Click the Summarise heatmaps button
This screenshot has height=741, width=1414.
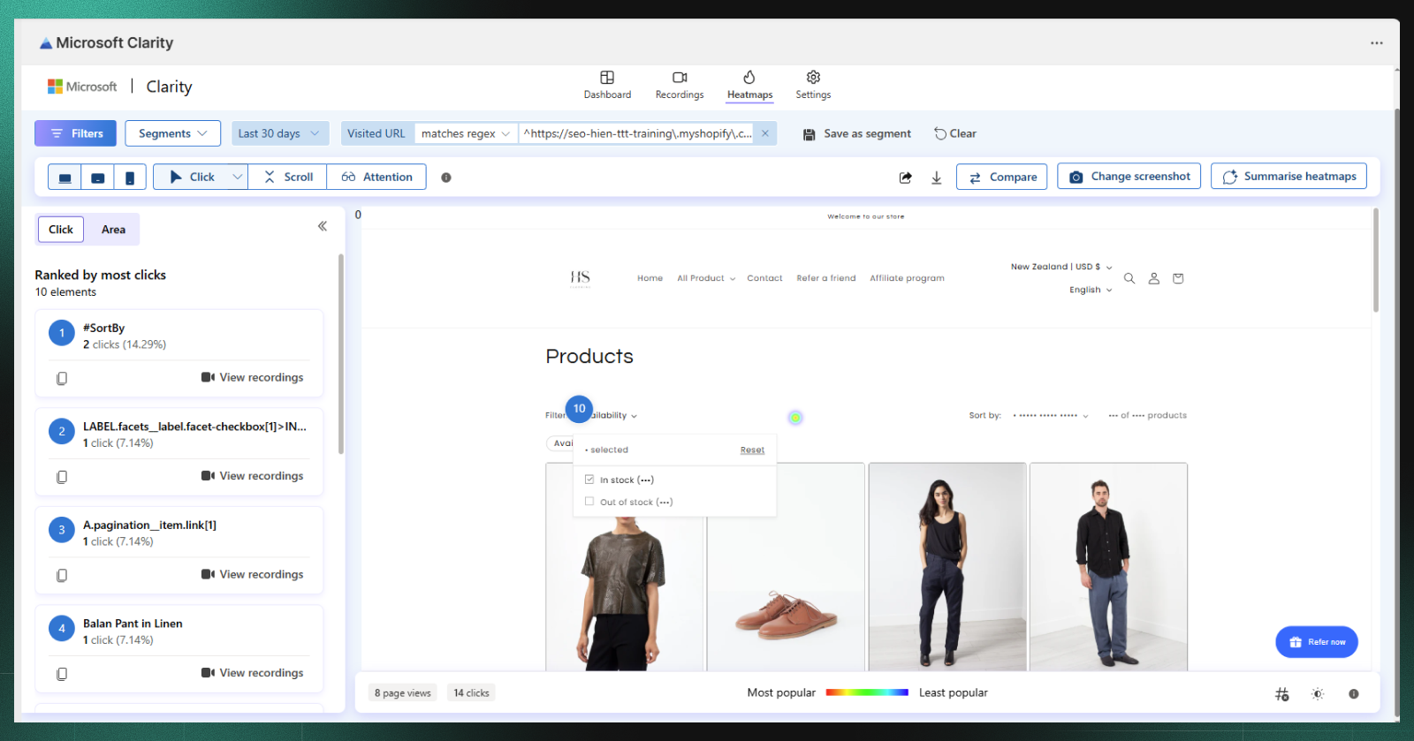coord(1289,177)
